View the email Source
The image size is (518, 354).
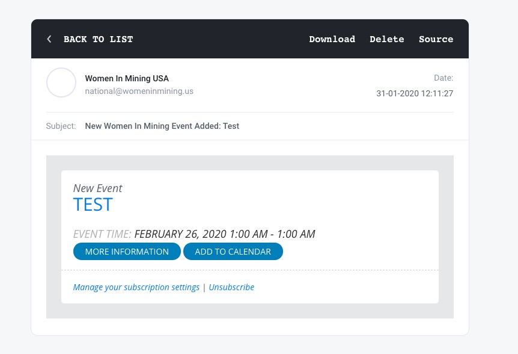click(436, 39)
